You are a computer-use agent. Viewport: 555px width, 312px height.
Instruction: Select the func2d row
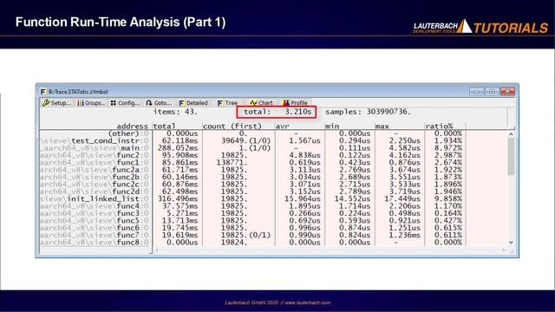(x=251, y=192)
